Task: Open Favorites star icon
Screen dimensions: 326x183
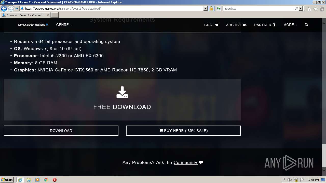Action: pyautogui.click(x=316, y=9)
